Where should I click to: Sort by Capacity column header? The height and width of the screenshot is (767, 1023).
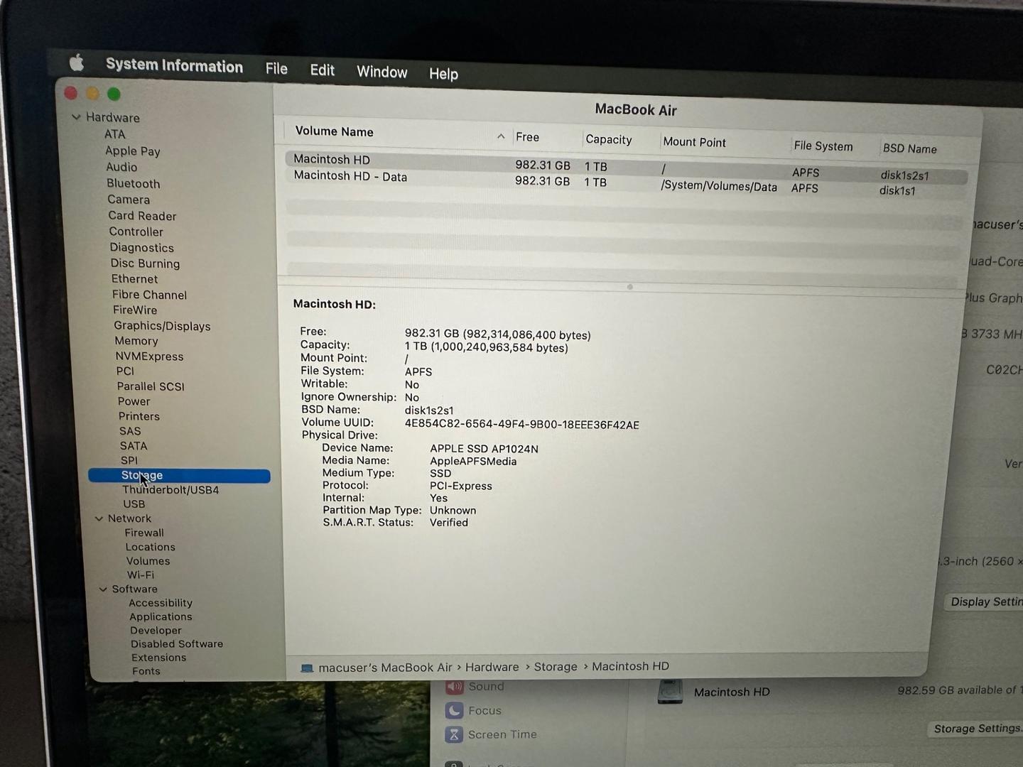609,139
